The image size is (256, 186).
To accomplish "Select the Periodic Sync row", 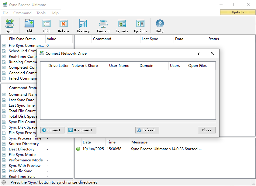I will coord(37,171).
